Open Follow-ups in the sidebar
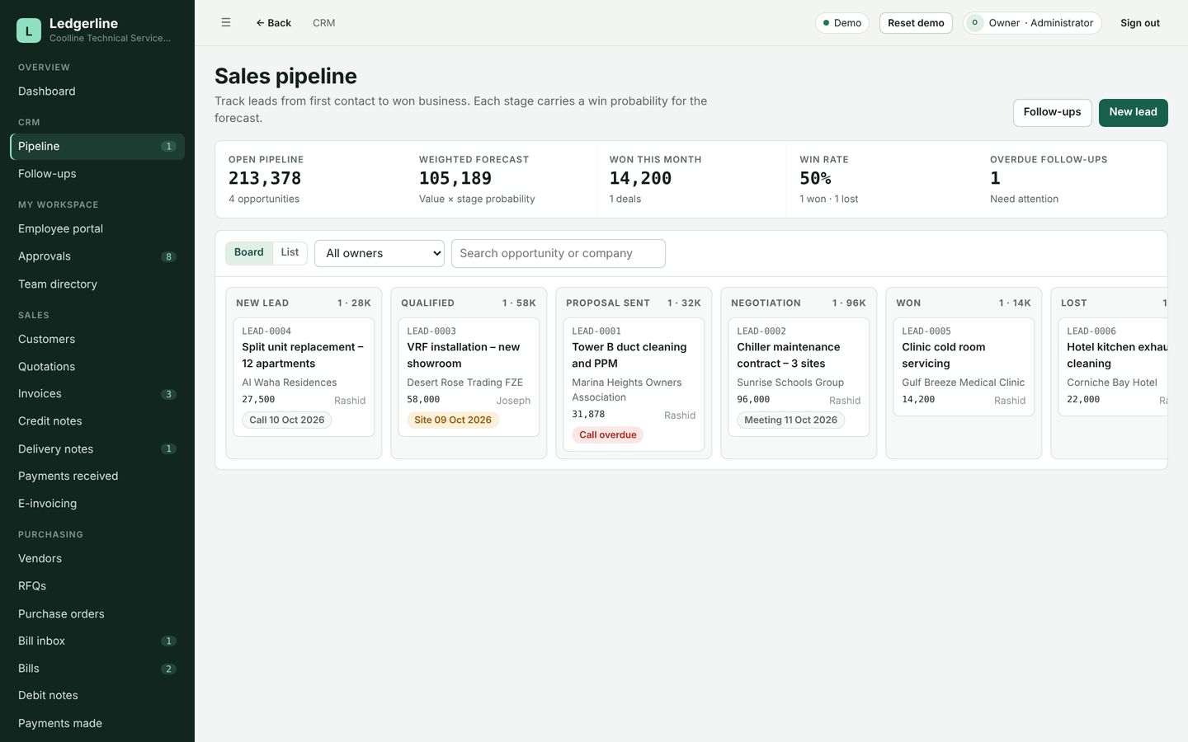This screenshot has height=742, width=1188. (97, 174)
